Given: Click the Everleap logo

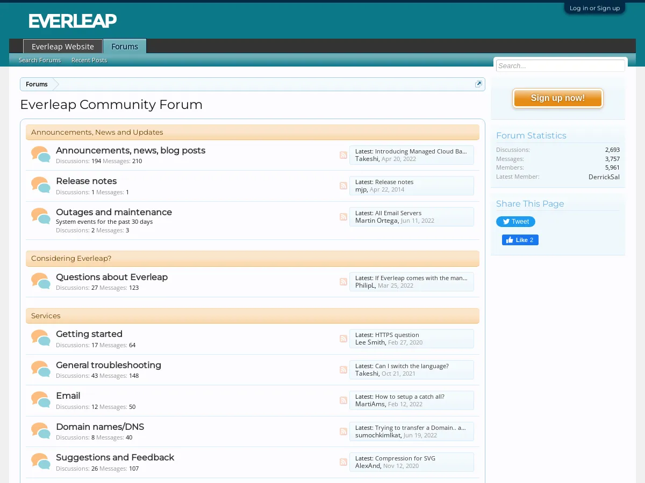Looking at the screenshot, I should click(72, 21).
